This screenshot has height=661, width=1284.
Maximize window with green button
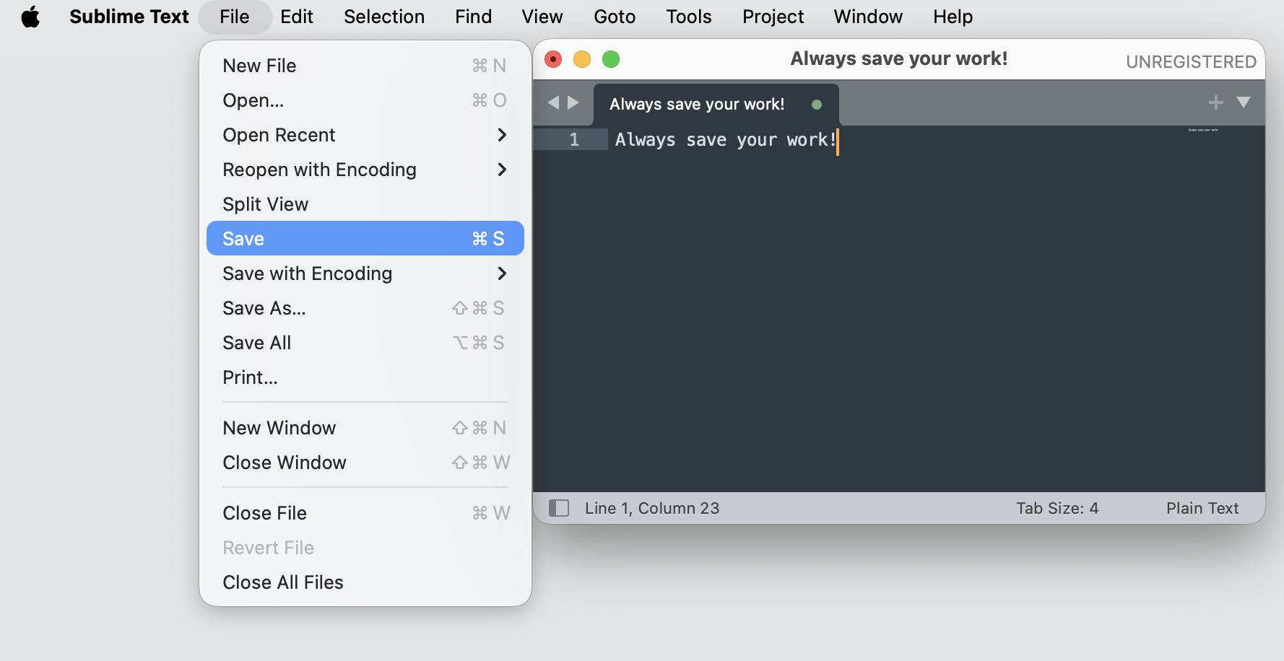point(611,59)
